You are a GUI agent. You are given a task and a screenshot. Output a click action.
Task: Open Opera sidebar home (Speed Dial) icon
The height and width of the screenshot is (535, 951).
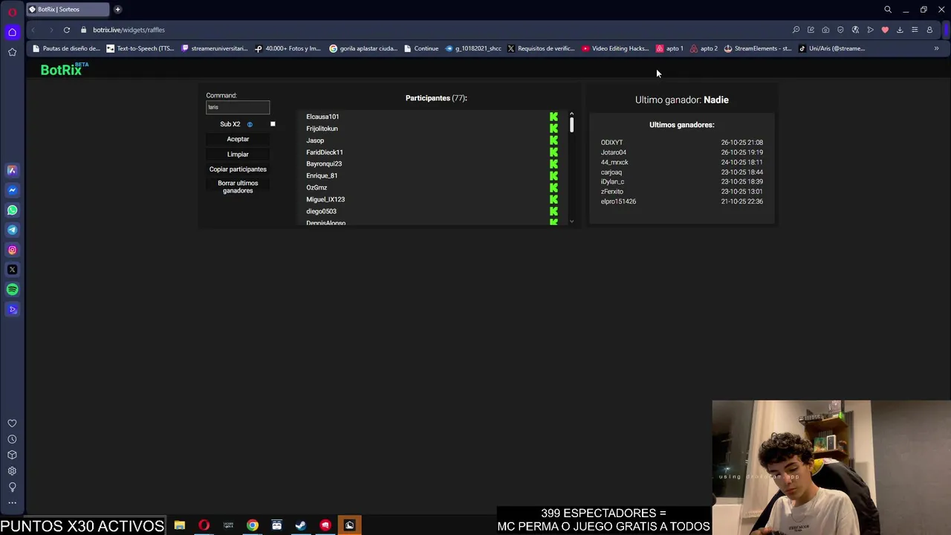point(12,32)
